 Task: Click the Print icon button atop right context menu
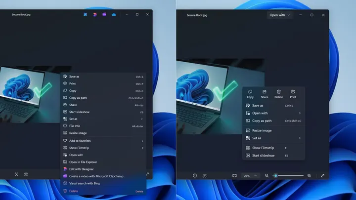[293, 94]
